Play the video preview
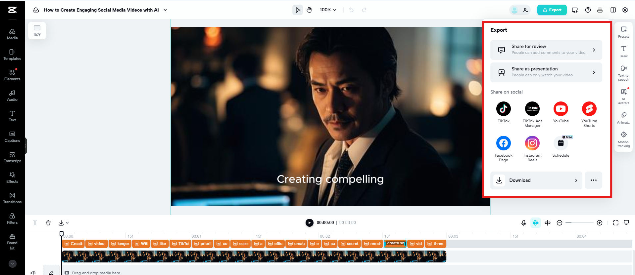The width and height of the screenshot is (635, 275). pos(310,223)
